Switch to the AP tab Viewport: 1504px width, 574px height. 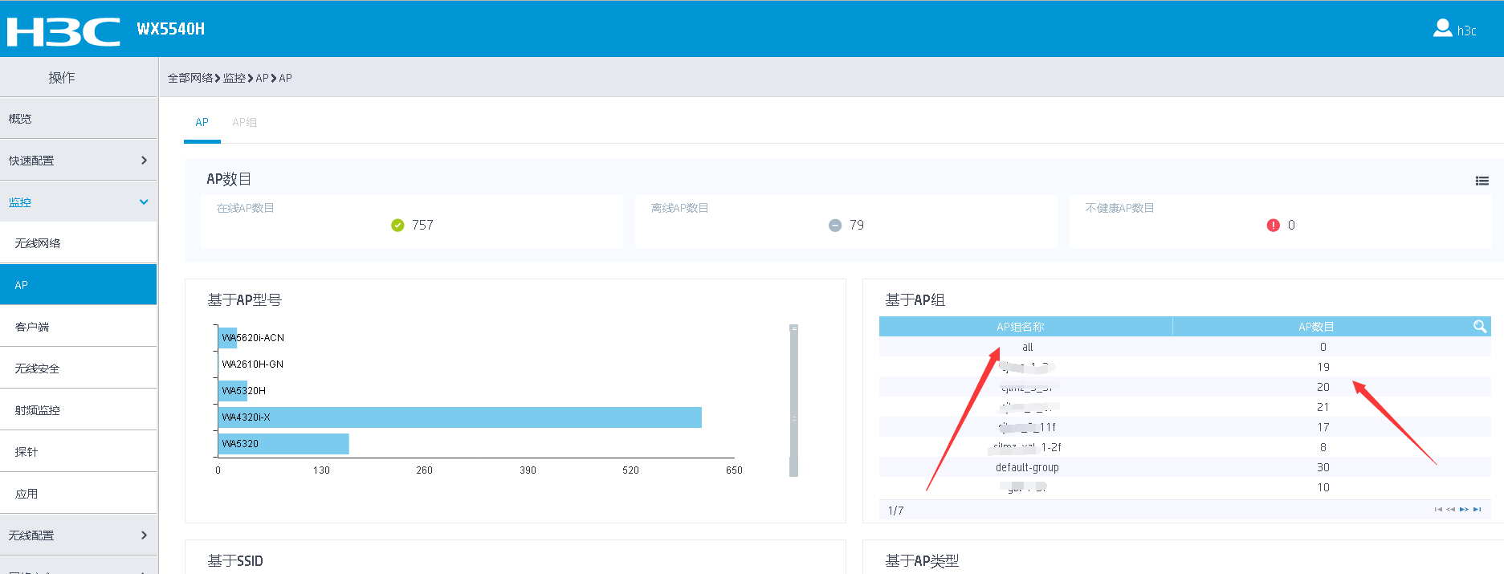202,122
